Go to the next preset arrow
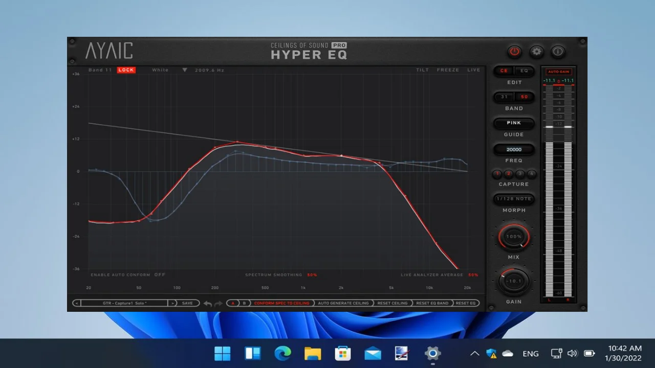 172,303
